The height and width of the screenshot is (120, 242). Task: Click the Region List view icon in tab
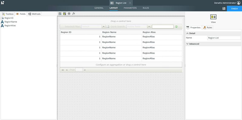112,3
